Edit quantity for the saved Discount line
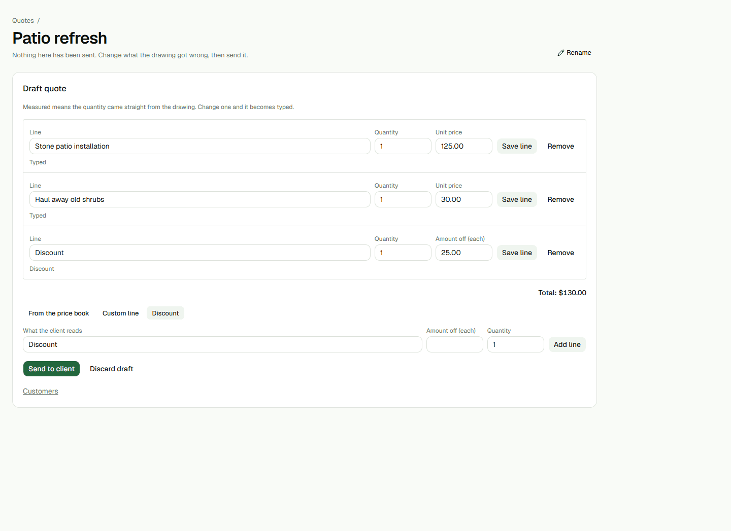 [403, 253]
